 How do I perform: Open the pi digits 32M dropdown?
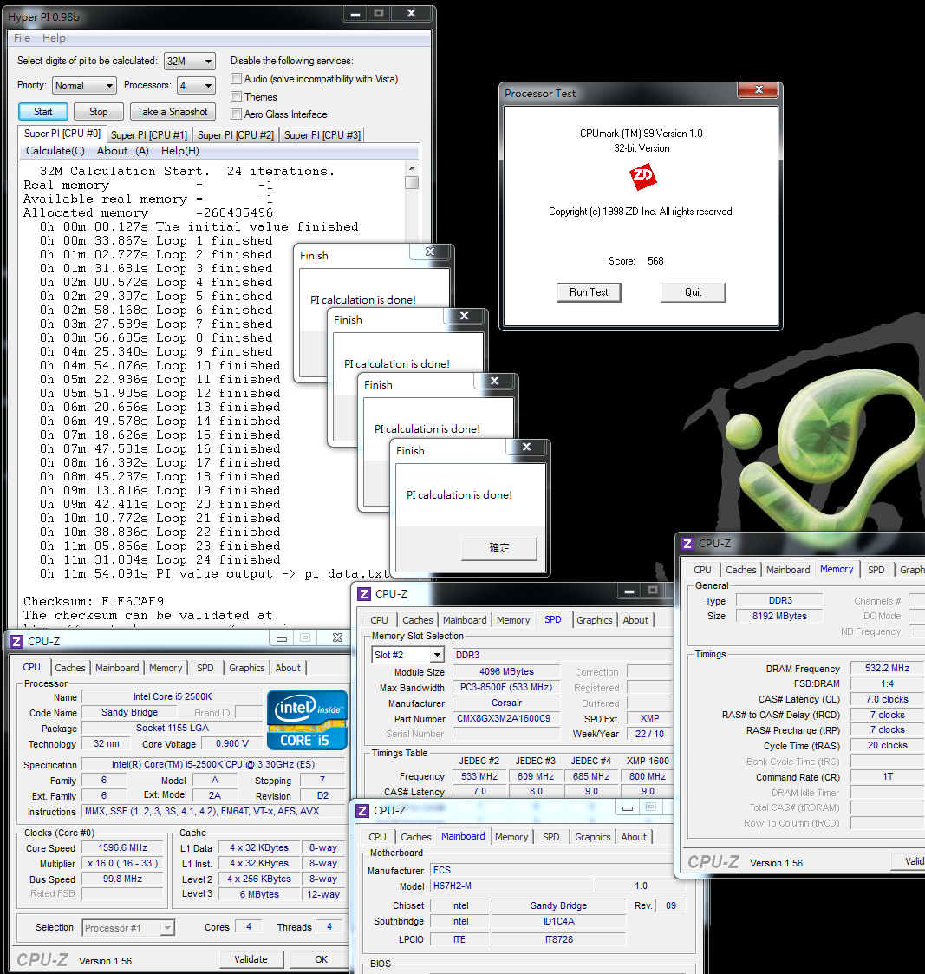tap(190, 61)
